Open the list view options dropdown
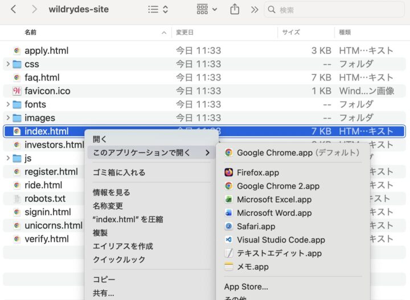The height and width of the screenshot is (300, 410). pyautogui.click(x=158, y=10)
